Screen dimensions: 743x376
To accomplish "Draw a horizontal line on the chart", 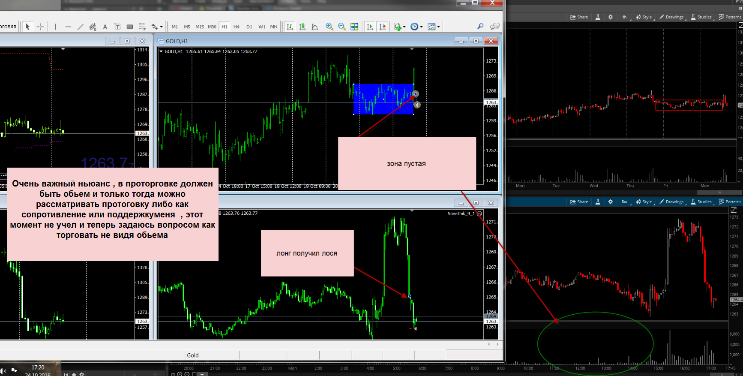I will click(x=68, y=27).
